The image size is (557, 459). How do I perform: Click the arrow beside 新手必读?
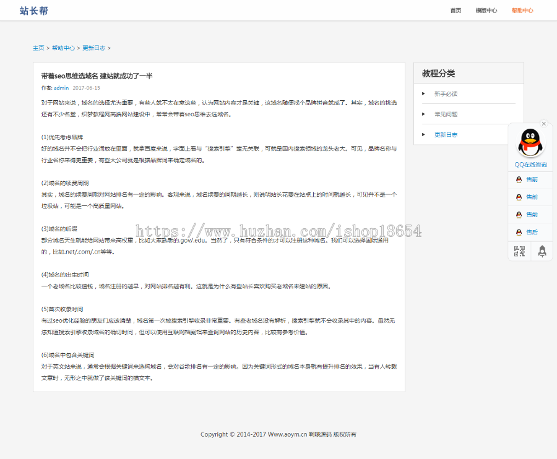[423, 93]
